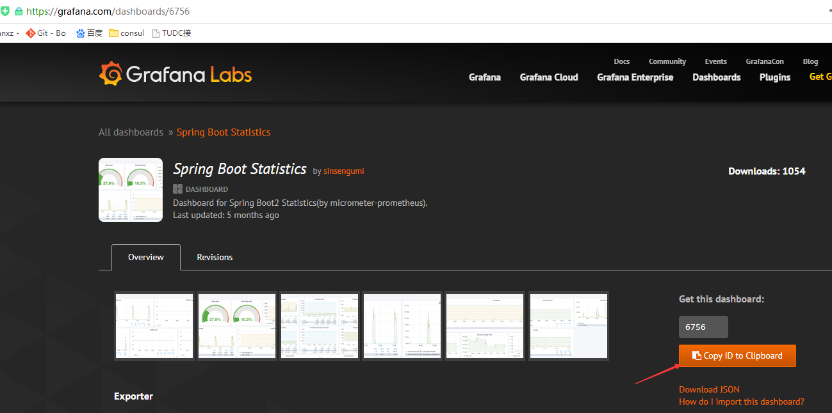The width and height of the screenshot is (832, 413).
Task: Open the consul bookmarks folder
Action: [x=126, y=33]
